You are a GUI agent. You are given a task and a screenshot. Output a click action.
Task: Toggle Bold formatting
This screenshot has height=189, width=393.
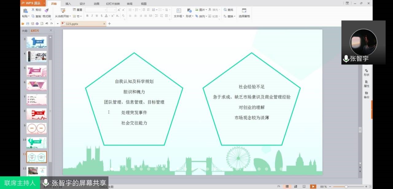(x=87, y=16)
